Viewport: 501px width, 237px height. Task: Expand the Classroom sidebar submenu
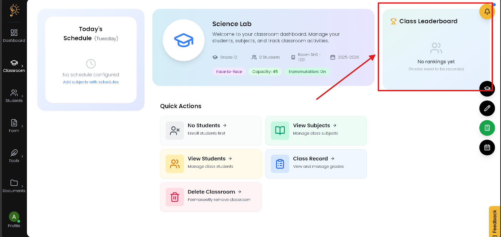coord(22,66)
